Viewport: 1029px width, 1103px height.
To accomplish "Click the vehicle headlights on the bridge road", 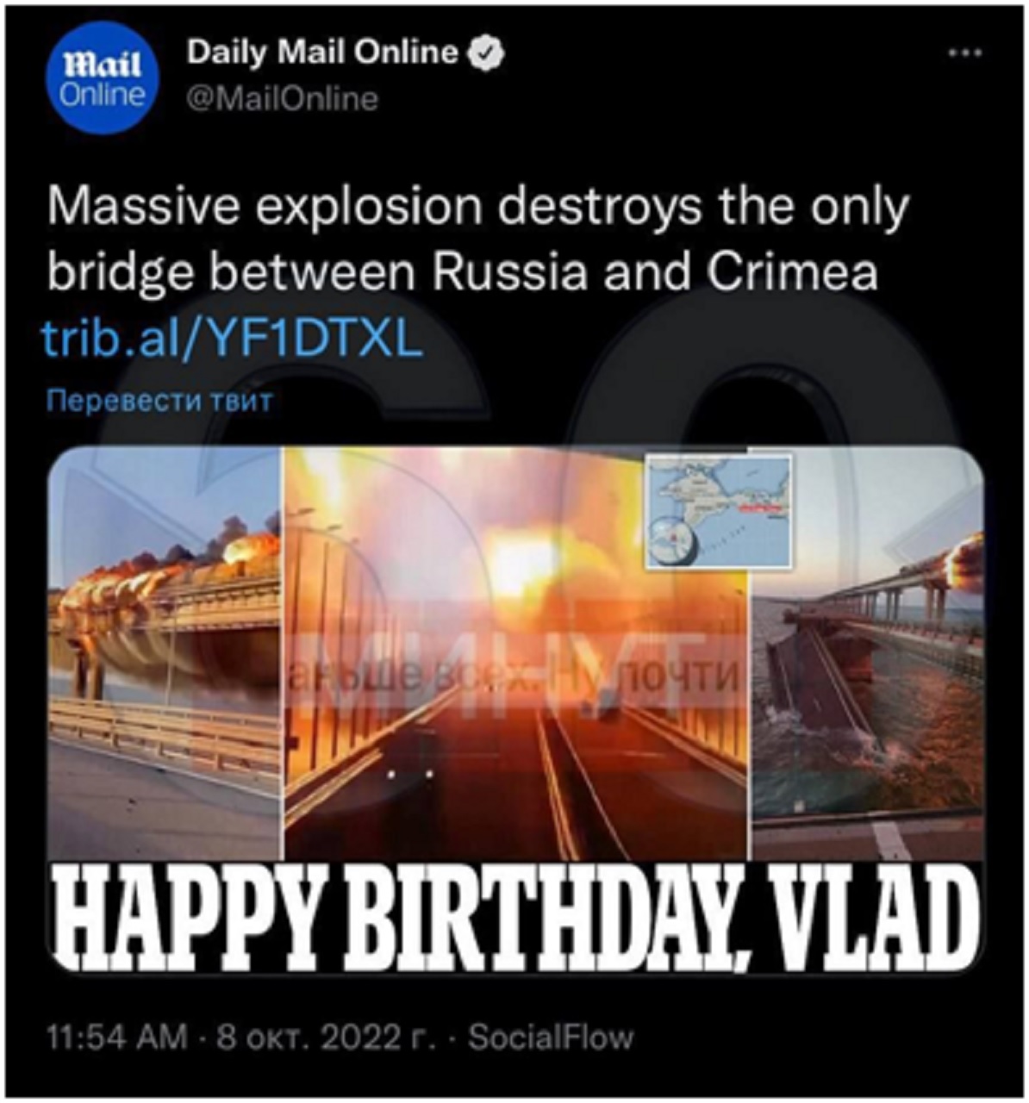I will [412, 774].
